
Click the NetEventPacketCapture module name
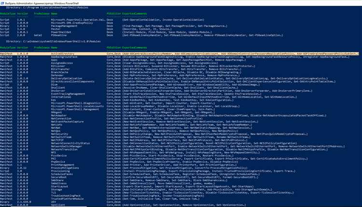pos(68,122)
